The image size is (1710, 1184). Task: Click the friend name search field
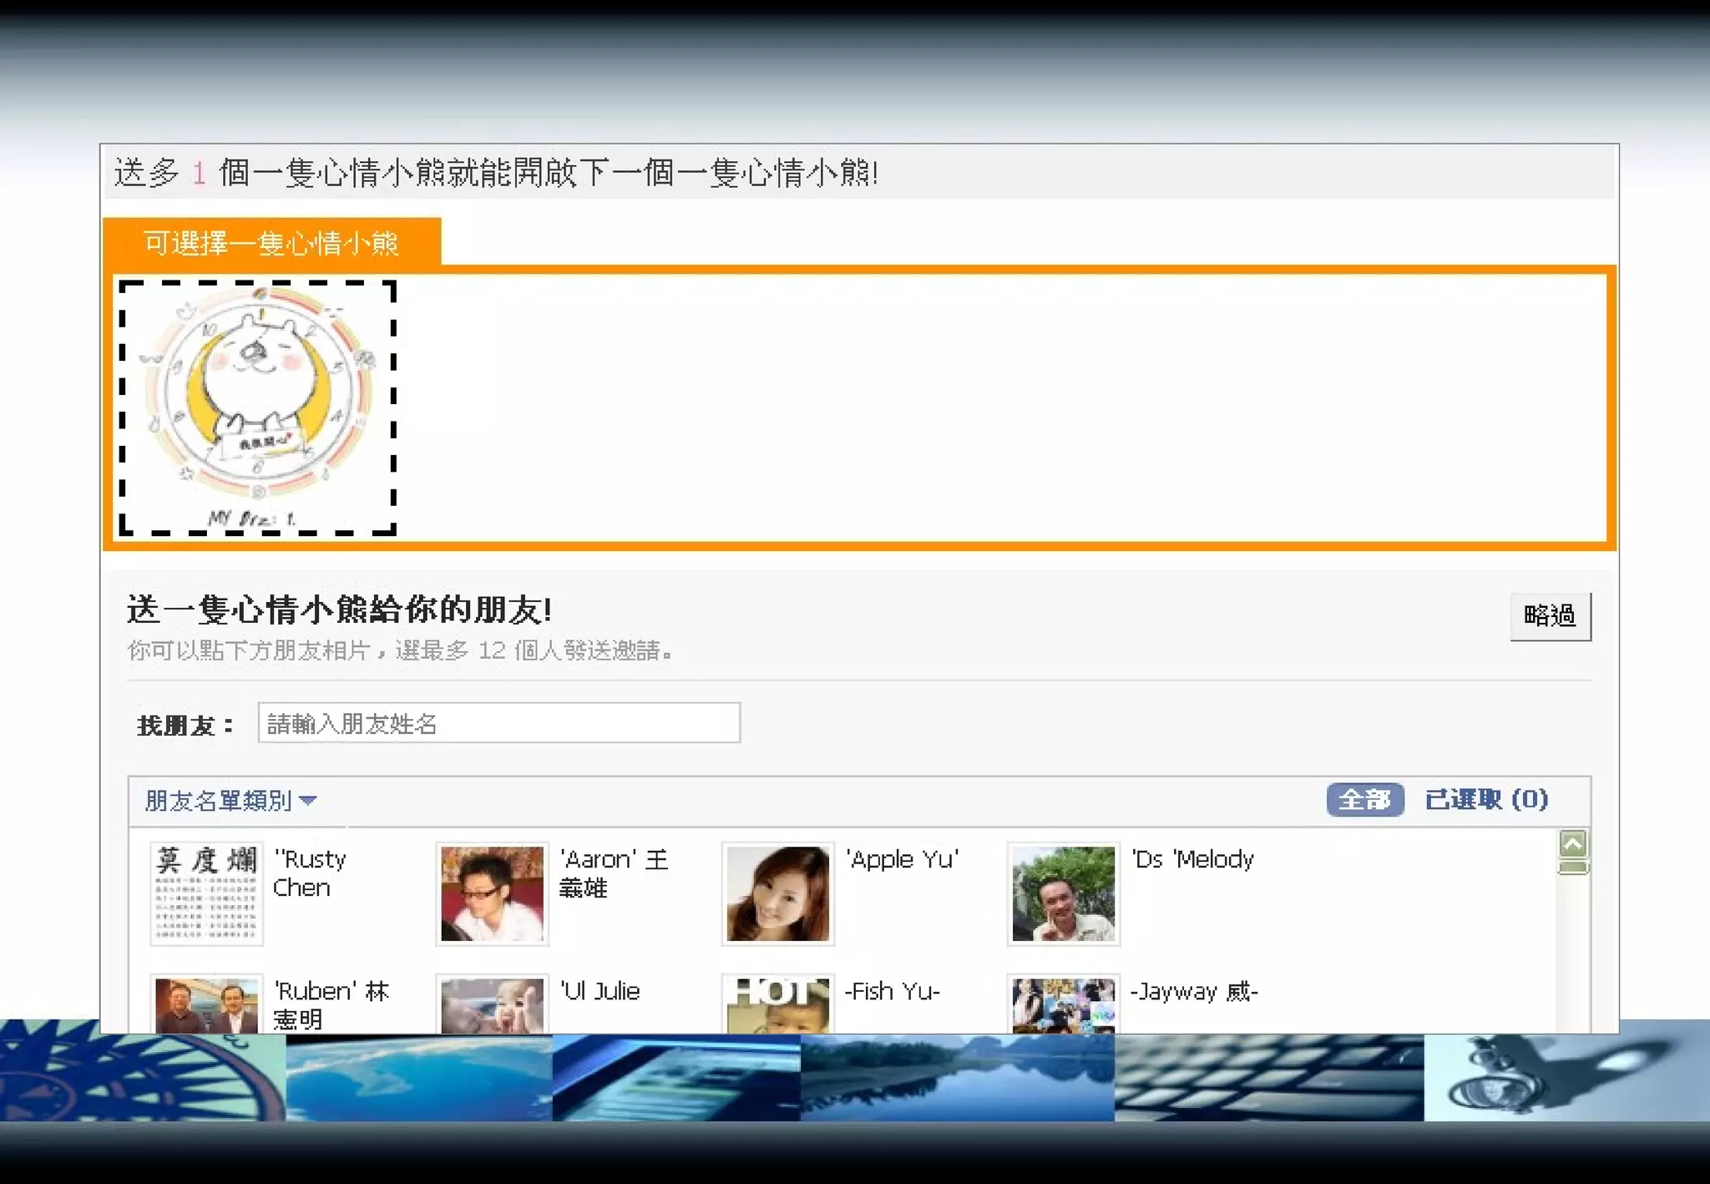(498, 723)
